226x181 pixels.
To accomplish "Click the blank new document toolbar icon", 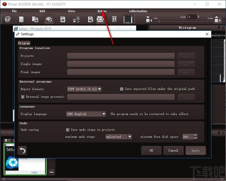I will tap(21, 19).
